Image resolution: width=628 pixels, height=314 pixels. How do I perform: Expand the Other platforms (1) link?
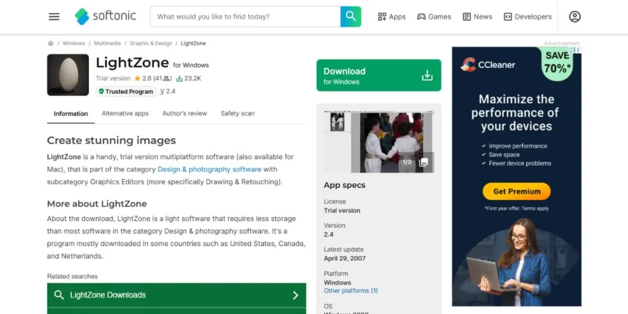[351, 291]
